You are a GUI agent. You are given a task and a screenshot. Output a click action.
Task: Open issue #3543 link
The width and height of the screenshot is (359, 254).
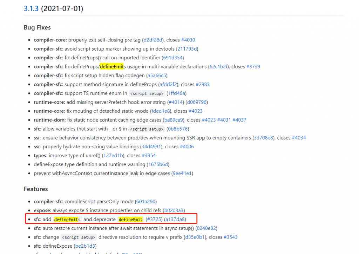pos(230,237)
